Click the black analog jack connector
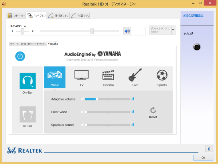Image resolution: width=218 pixels, height=164 pixels. (197, 47)
